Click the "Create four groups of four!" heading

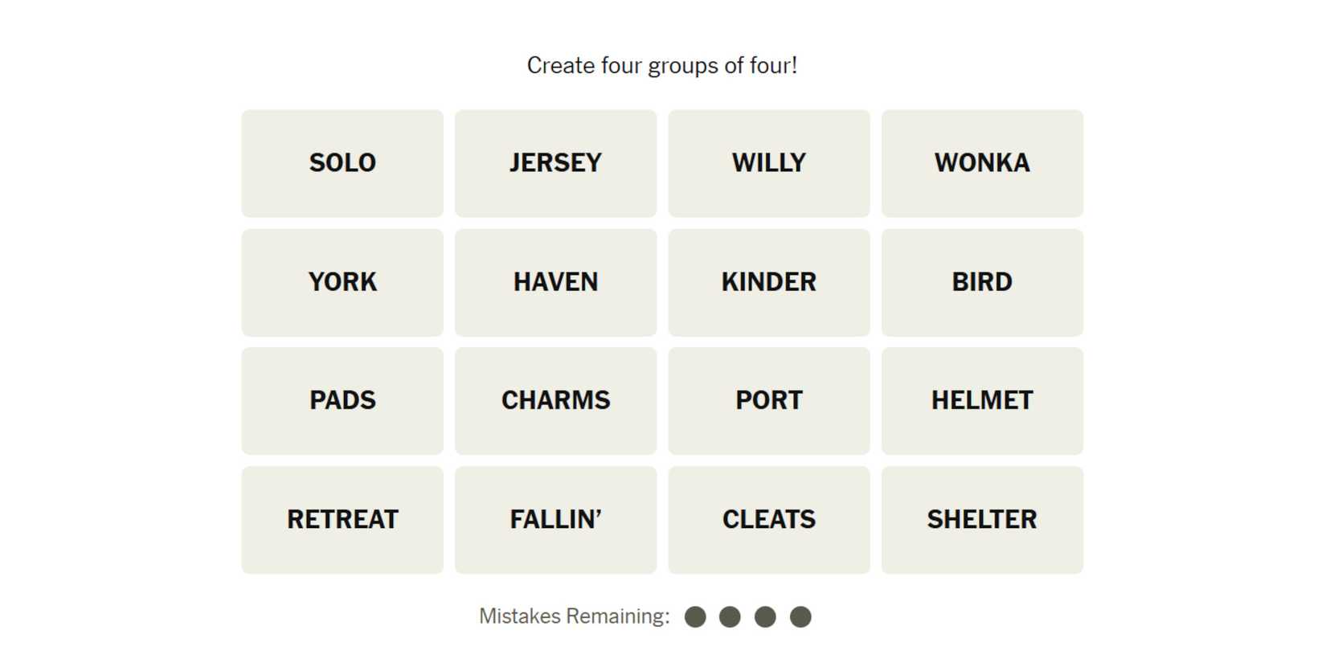click(x=662, y=65)
